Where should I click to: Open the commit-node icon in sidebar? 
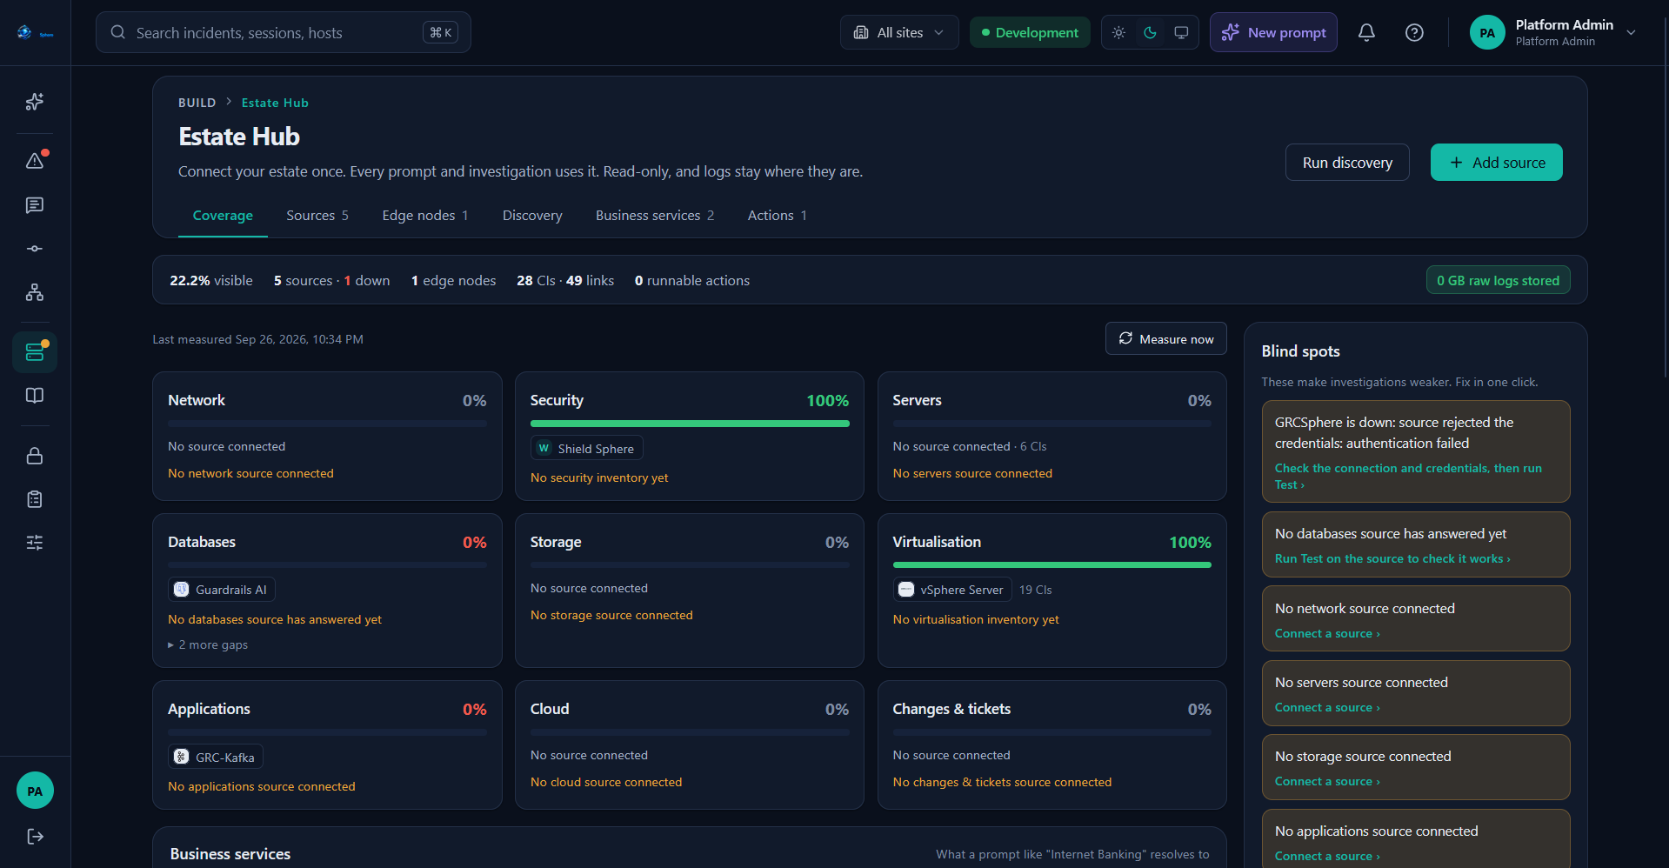point(35,249)
